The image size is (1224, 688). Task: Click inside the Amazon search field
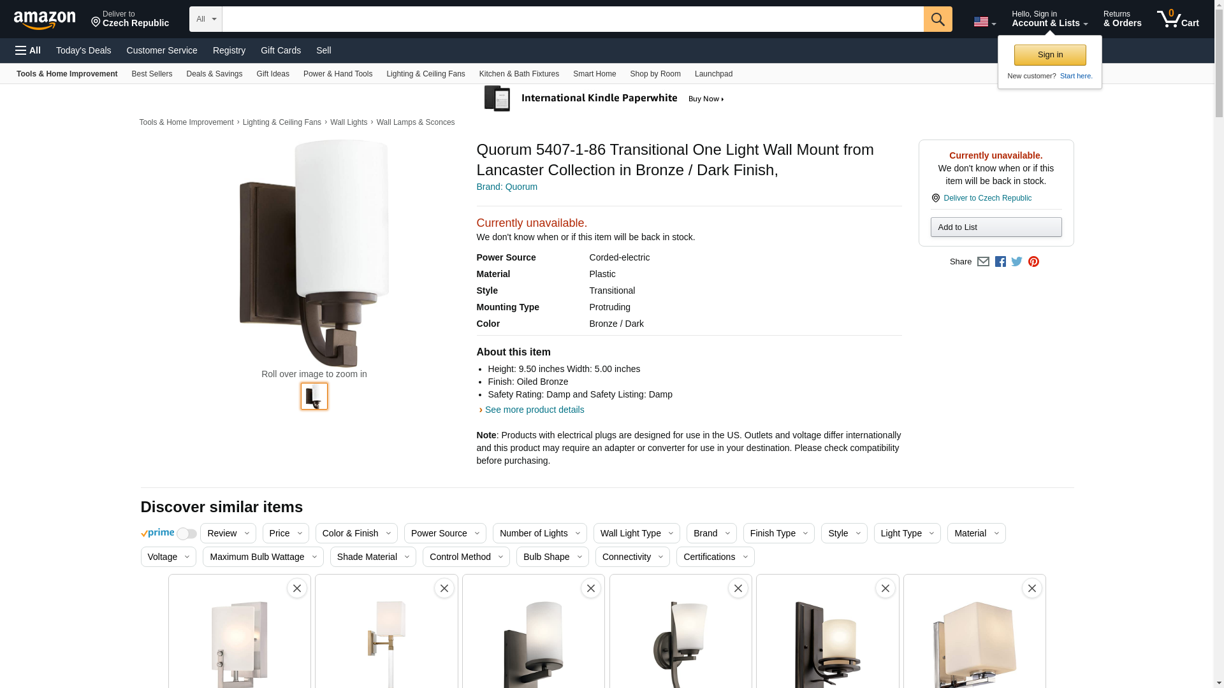click(x=572, y=19)
